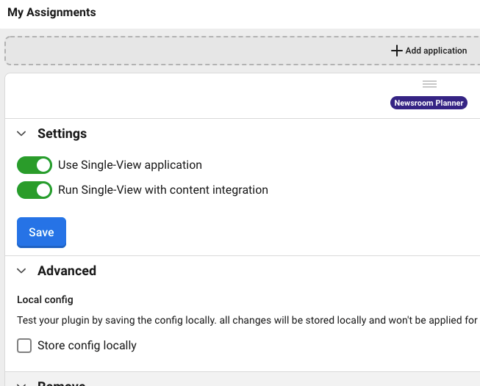
Task: Check the Store config locally checkbox
Action: pos(24,346)
